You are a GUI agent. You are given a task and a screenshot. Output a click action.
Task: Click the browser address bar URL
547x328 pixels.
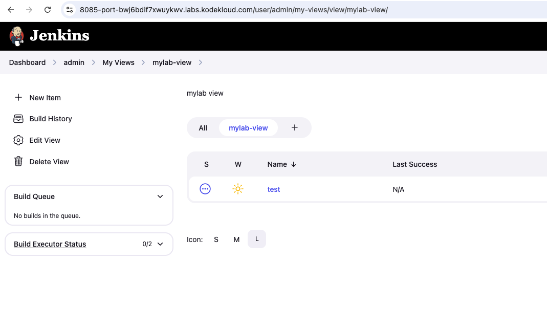coord(234,10)
